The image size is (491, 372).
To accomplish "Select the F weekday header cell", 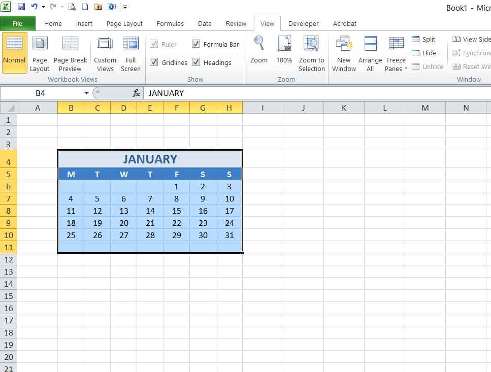I will pos(177,174).
